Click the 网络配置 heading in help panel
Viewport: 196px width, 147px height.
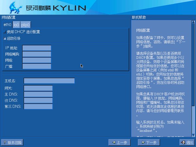[x=143, y=30]
